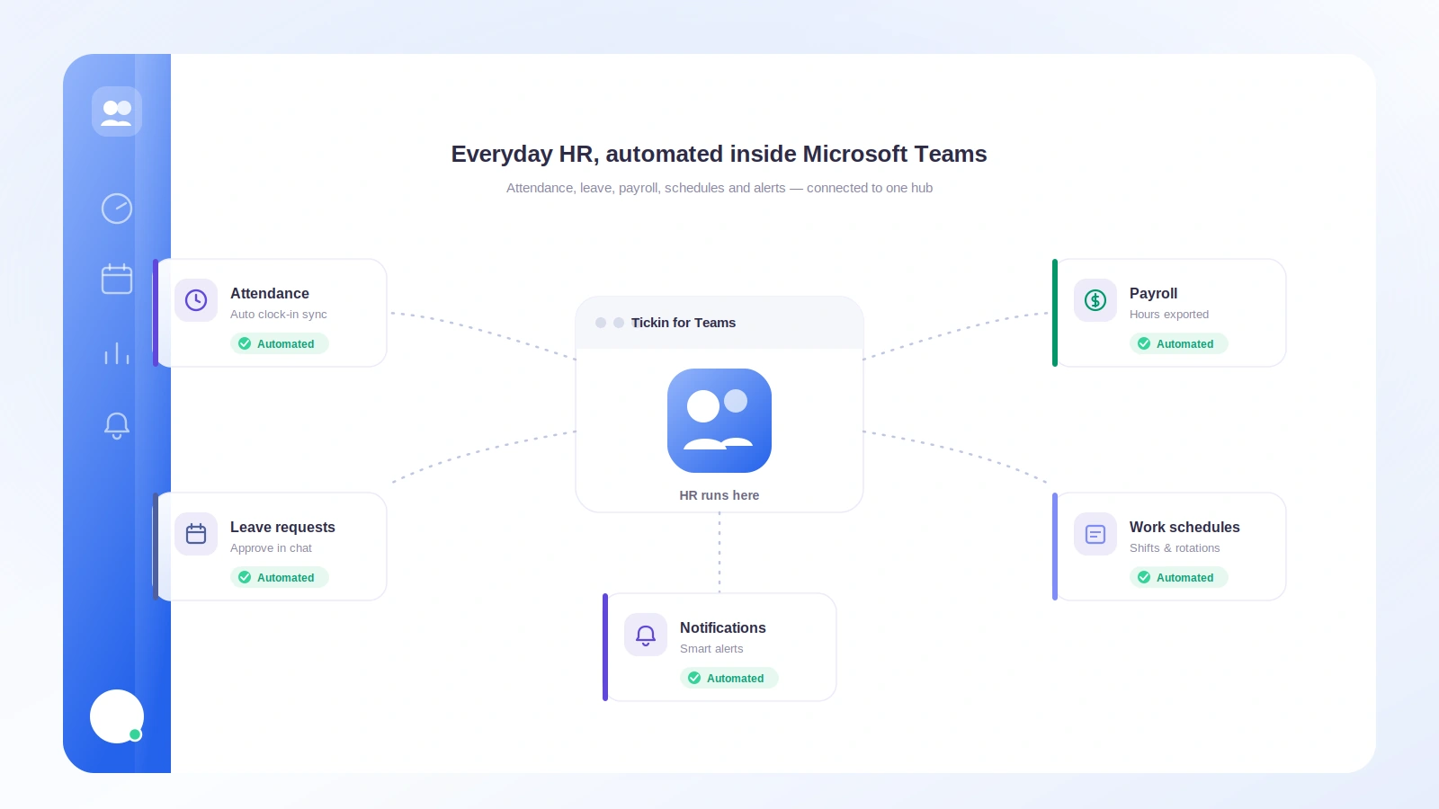Click the Automated badge under Attendance
Viewport: 1439px width, 809px height.
pos(280,343)
